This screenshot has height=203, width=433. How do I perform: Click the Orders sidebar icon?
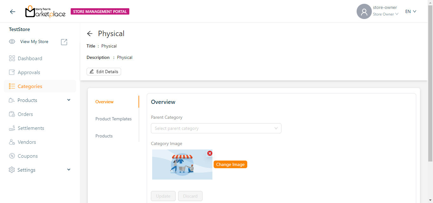click(12, 114)
